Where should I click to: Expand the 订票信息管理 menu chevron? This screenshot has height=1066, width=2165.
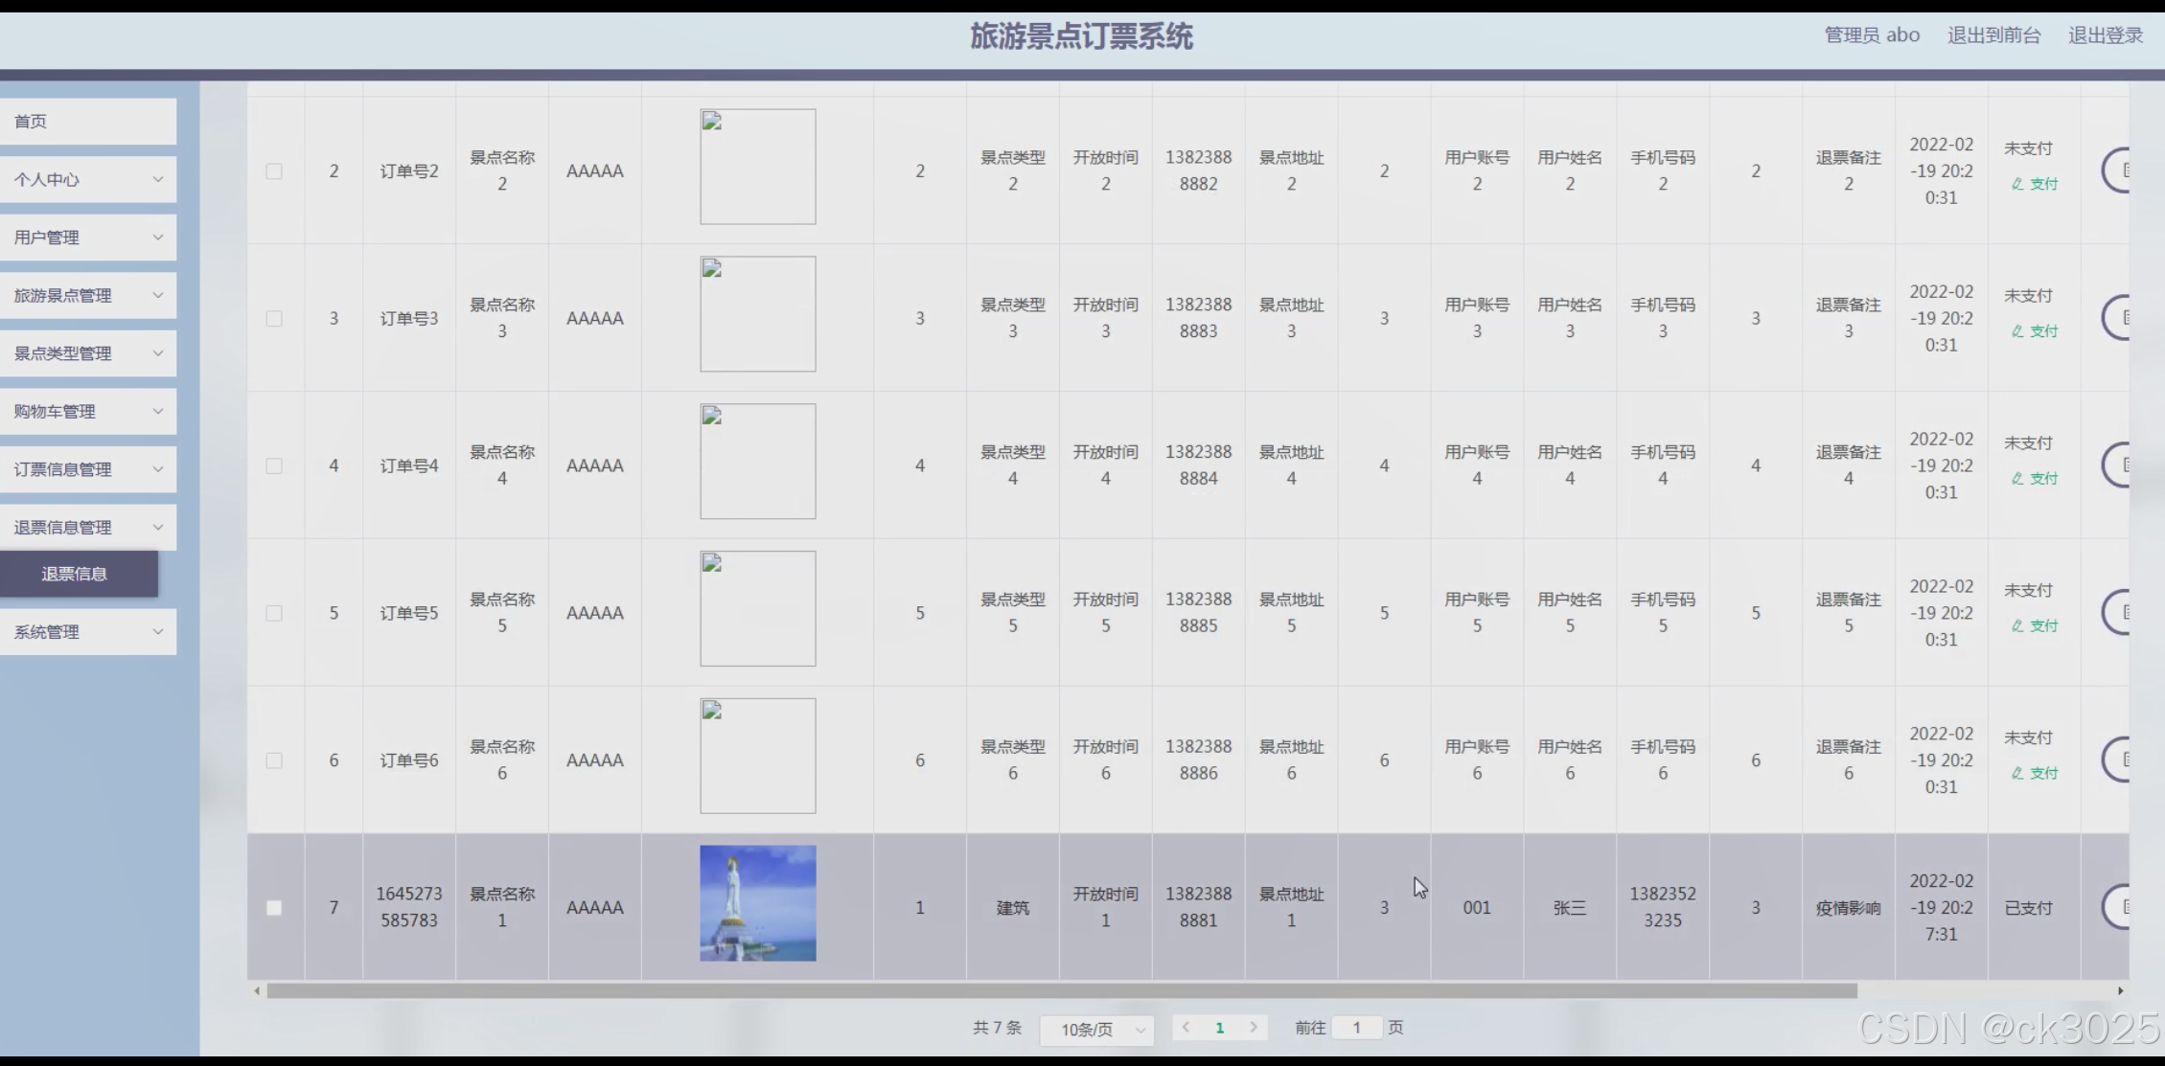[x=158, y=469]
